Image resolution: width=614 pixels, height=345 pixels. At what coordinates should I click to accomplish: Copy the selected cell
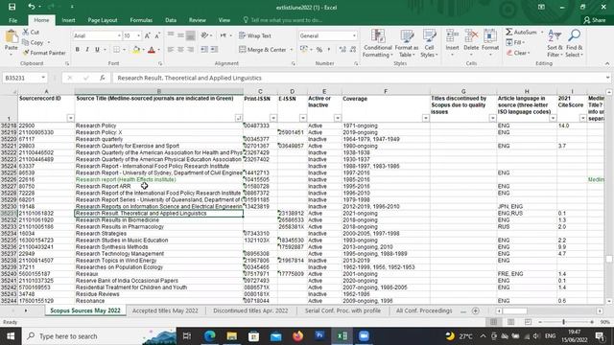coord(33,42)
